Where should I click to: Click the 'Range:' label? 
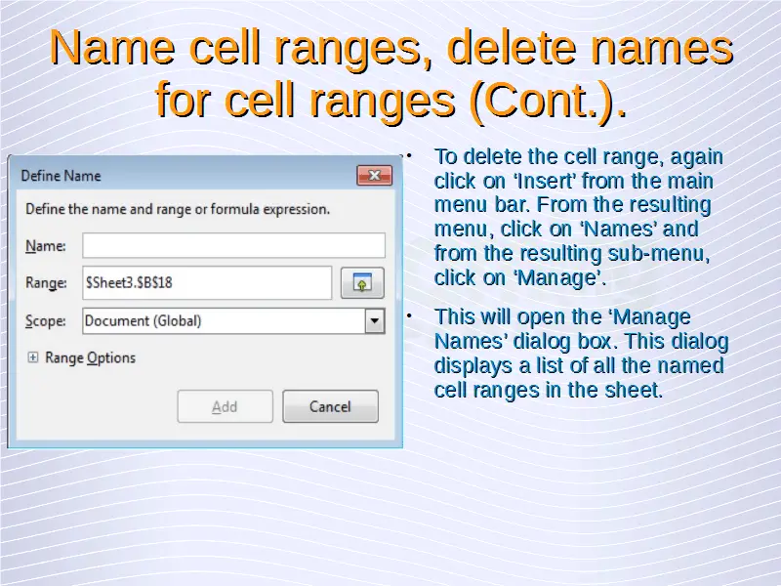click(46, 283)
